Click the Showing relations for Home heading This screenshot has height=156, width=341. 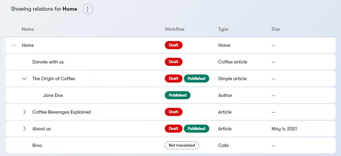tap(44, 9)
